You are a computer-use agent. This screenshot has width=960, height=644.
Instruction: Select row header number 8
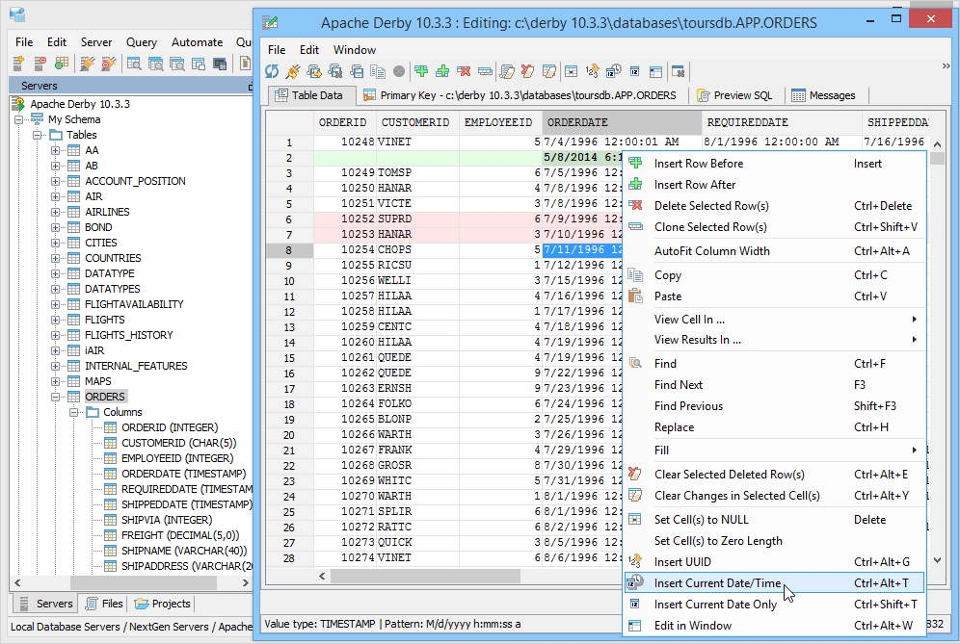[289, 250]
